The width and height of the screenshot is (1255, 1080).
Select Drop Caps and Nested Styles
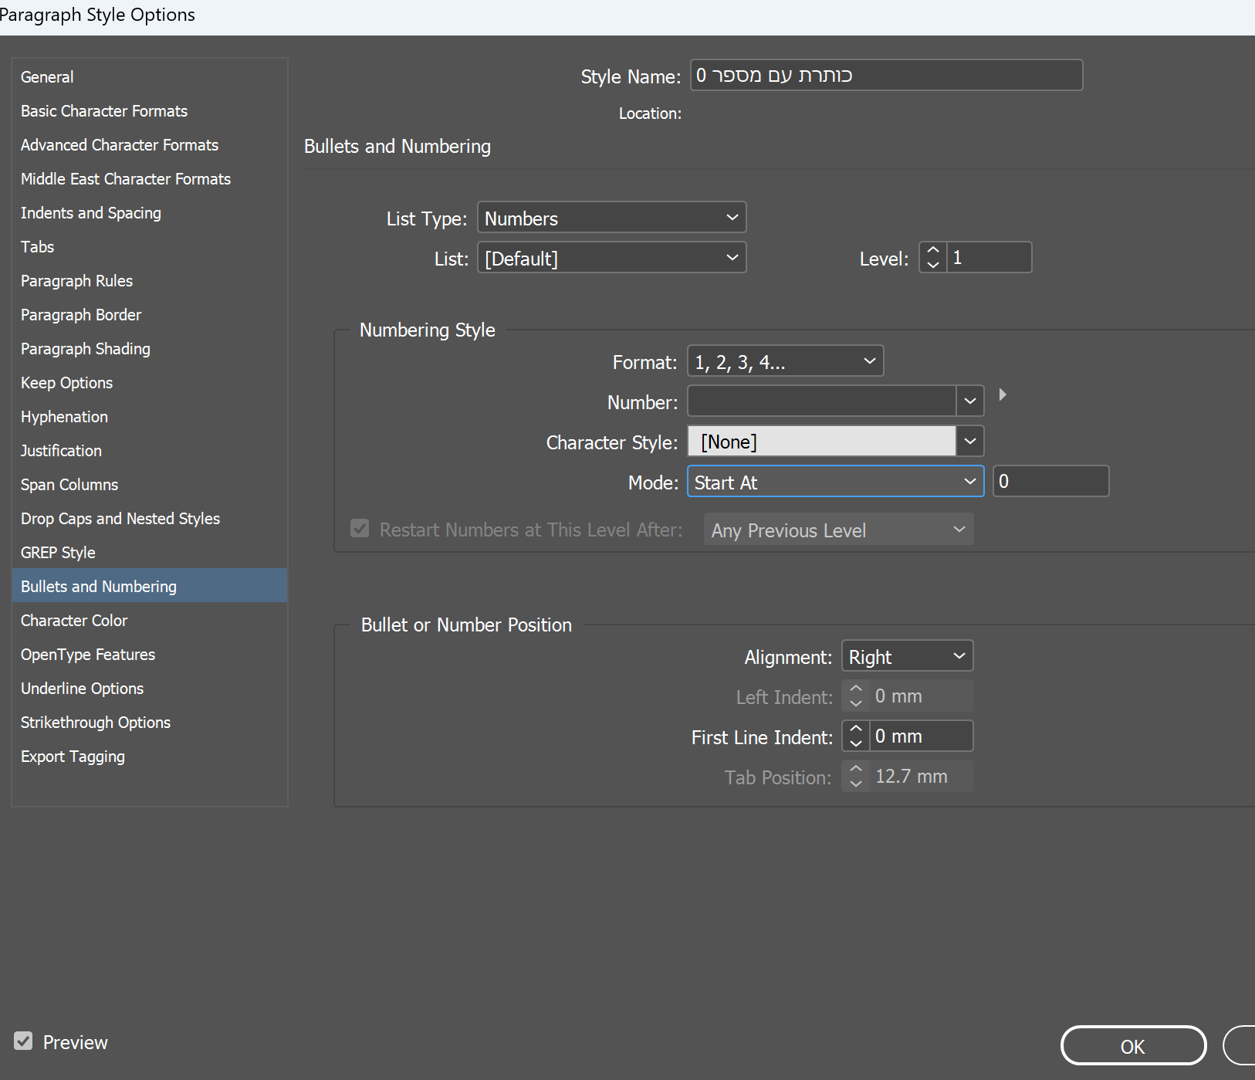[x=120, y=519]
